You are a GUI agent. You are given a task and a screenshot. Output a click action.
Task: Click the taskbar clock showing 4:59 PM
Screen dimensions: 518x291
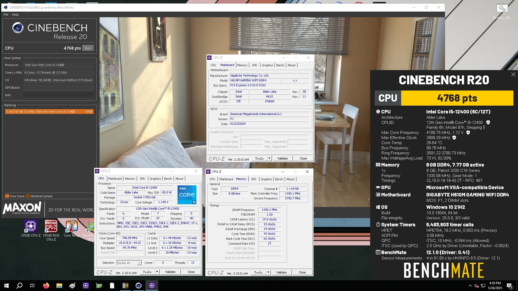coord(495,286)
